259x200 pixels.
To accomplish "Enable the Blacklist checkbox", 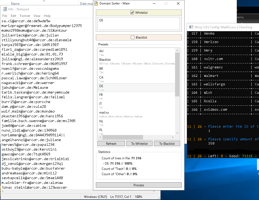I will [133, 38].
